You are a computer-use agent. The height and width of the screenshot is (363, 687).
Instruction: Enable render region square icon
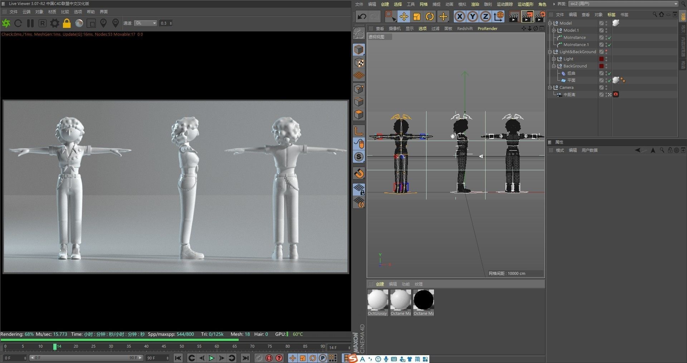(91, 24)
